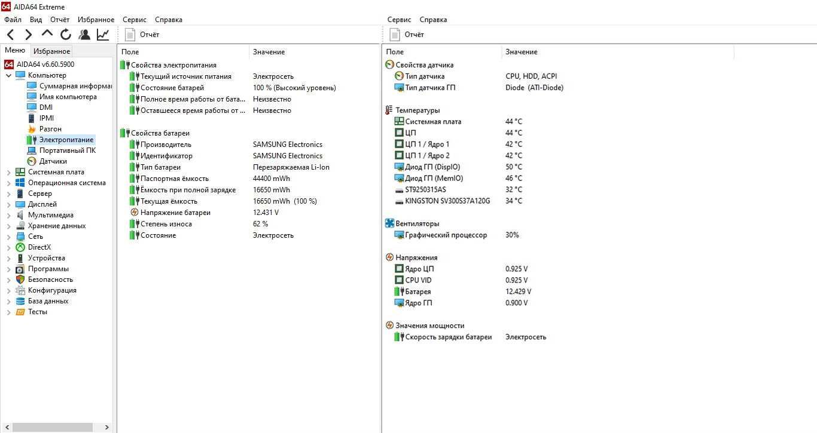This screenshot has width=817, height=433.
Task: Click the Электропитание battery icon in tree
Action: (32, 140)
